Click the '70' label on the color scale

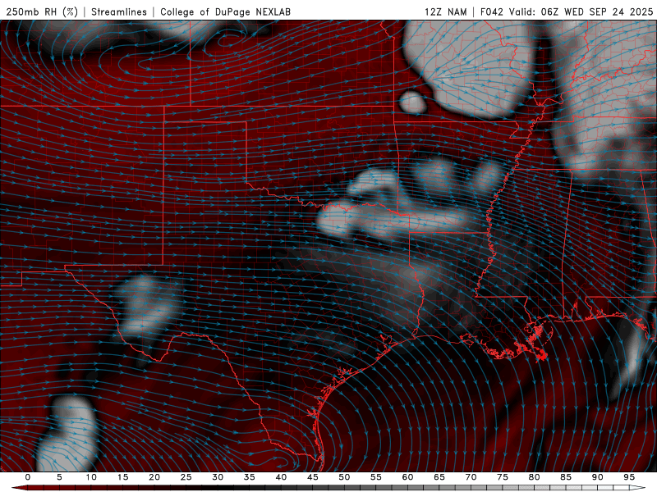(471, 477)
